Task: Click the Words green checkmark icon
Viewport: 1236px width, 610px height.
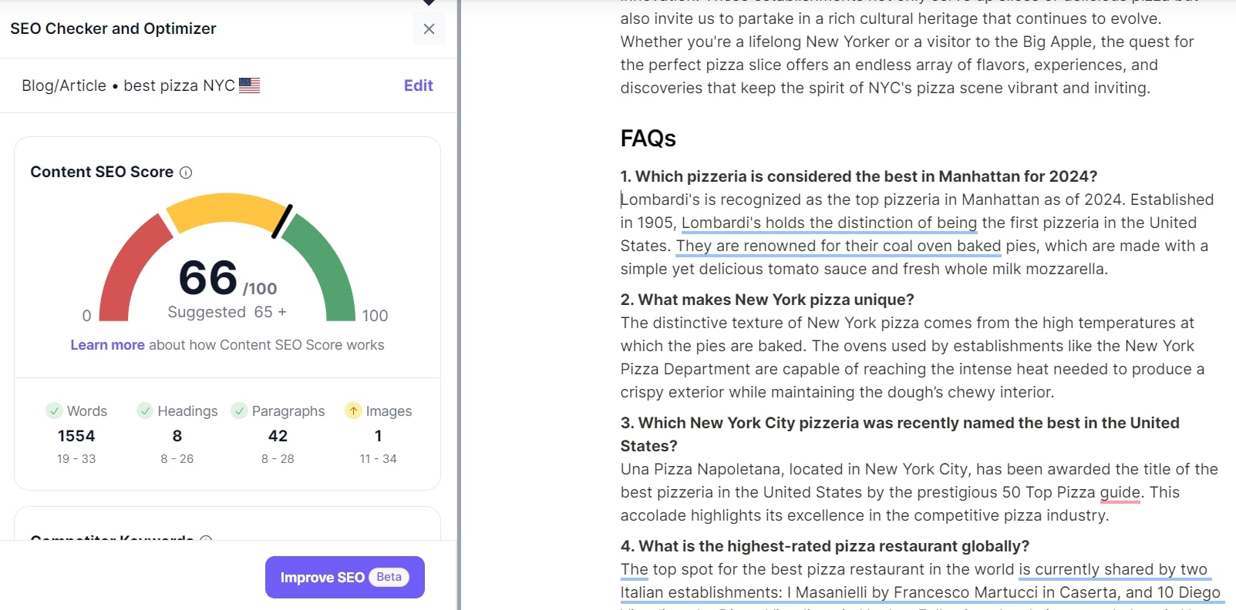Action: (x=54, y=411)
